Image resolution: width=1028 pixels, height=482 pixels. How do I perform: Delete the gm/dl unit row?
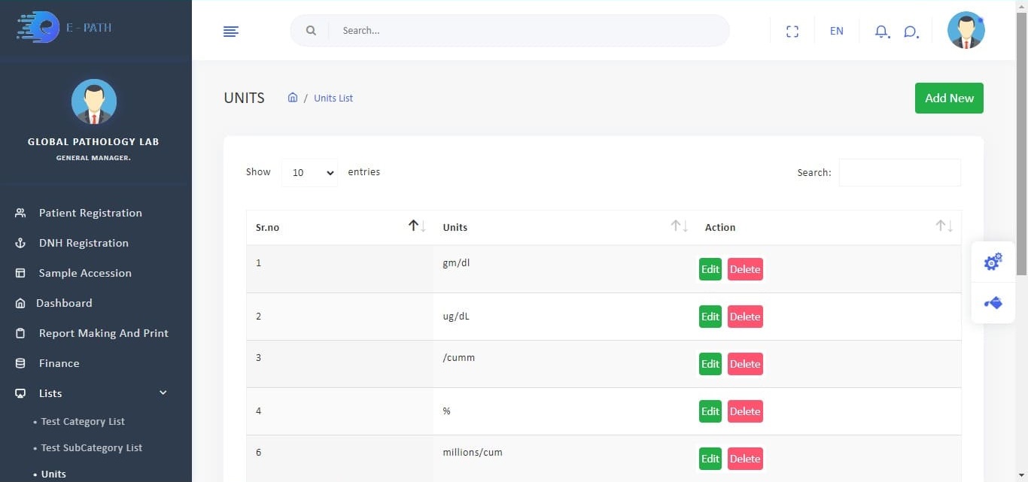point(744,269)
